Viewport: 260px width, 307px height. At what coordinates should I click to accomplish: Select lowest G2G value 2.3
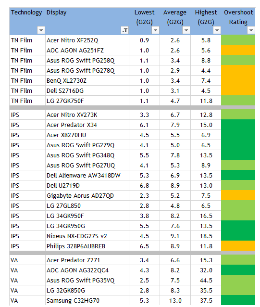tap(144, 195)
